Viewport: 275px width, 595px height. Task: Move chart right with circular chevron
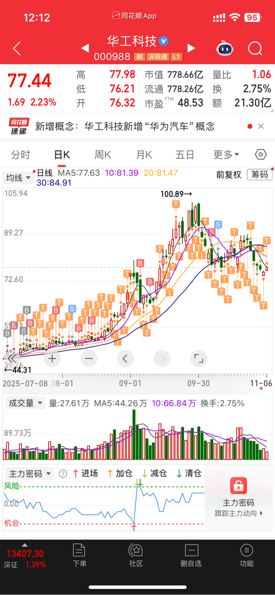tap(162, 359)
